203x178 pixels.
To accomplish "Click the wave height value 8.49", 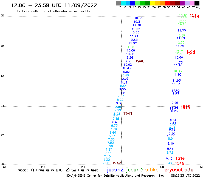I will pyautogui.click(x=126, y=75).
